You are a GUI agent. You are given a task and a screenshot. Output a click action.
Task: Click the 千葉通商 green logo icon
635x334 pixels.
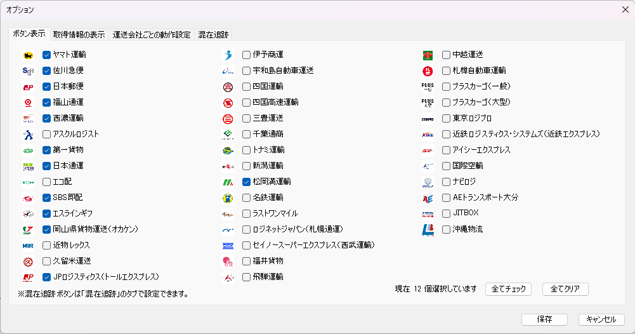click(x=228, y=135)
